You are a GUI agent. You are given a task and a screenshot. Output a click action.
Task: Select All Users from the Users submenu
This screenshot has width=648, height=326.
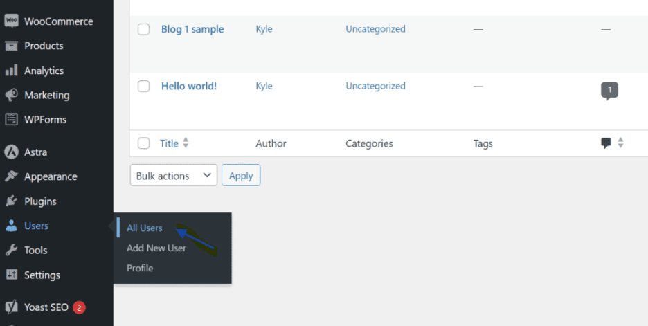144,228
